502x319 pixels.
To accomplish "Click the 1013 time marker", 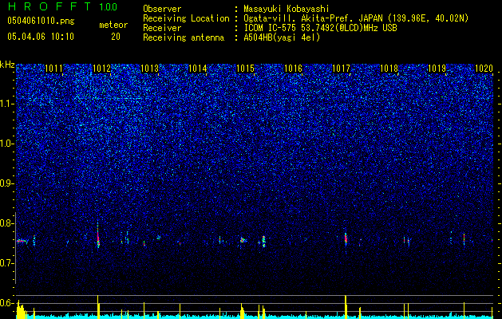I will pyautogui.click(x=150, y=68).
